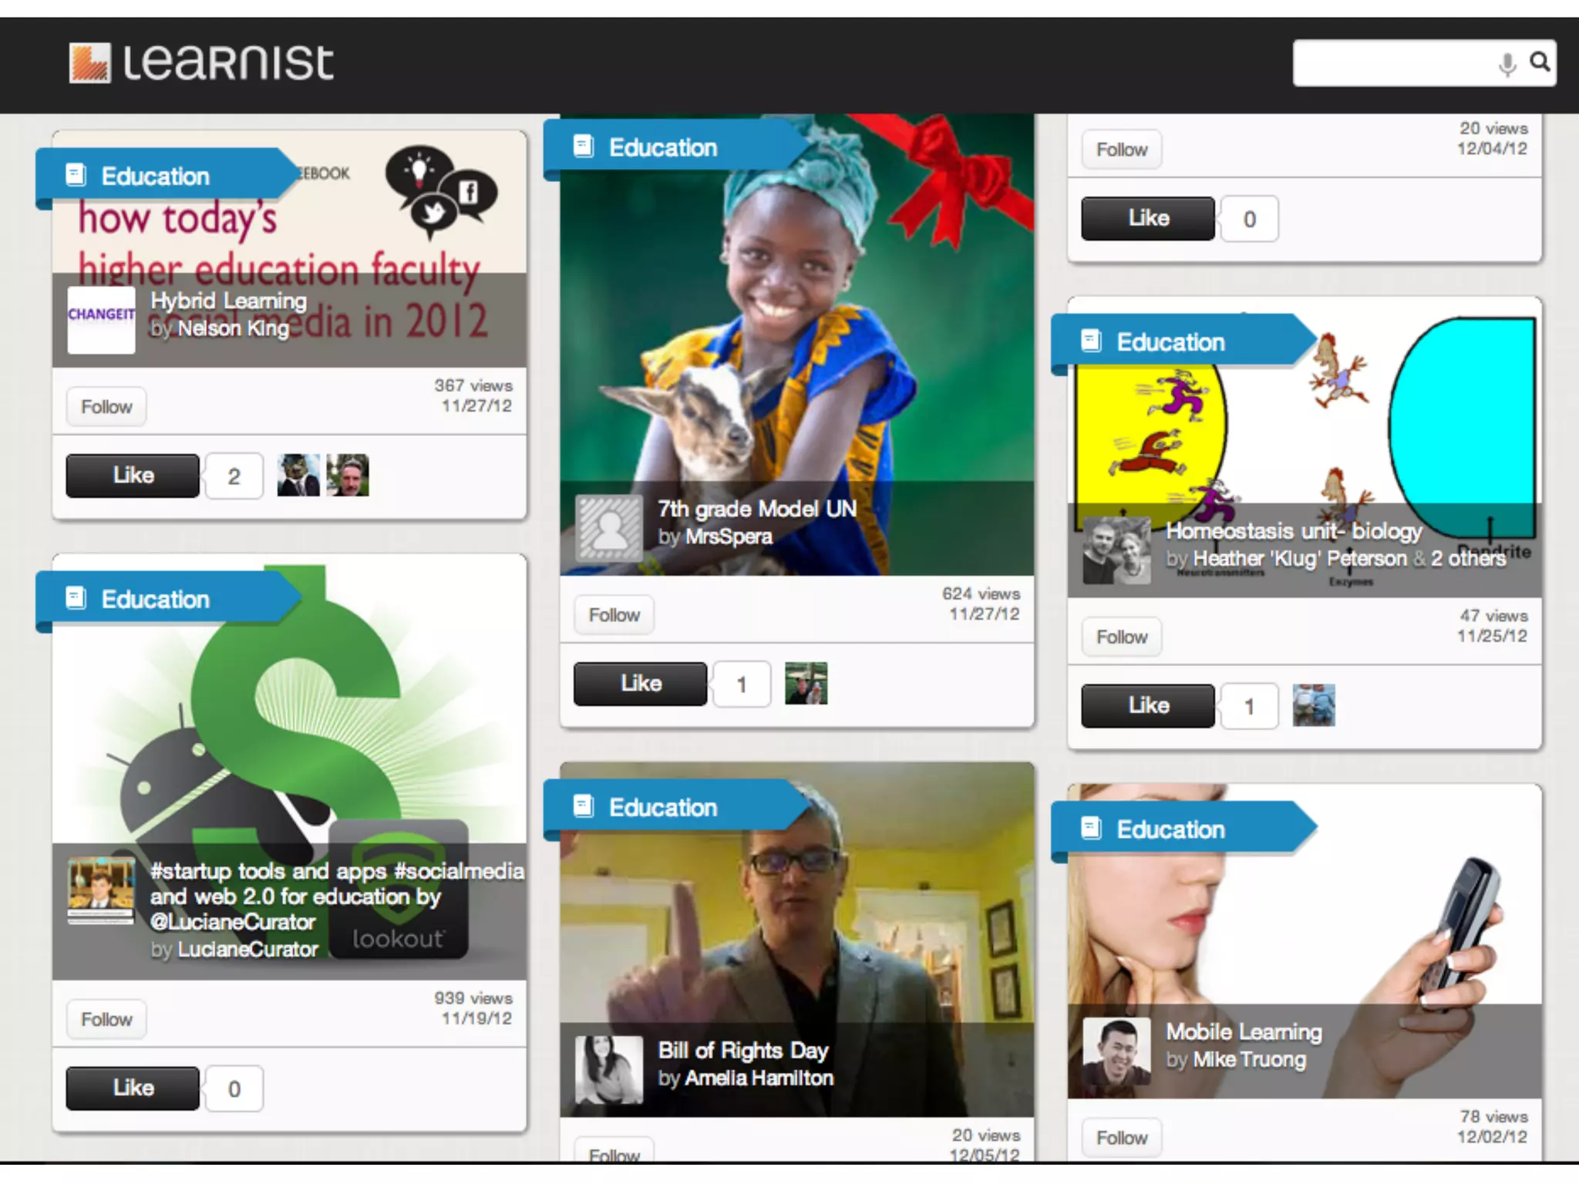Image resolution: width=1579 pixels, height=1184 pixels.
Task: Like the 7th grade Model UN board
Action: [x=640, y=684]
